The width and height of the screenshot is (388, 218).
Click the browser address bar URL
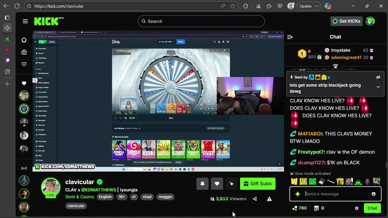[x=59, y=6]
